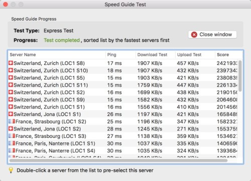Select France, Strasbourg (LOC1 S2) server name
Viewport: 251px width, 181px height.
click(x=51, y=121)
